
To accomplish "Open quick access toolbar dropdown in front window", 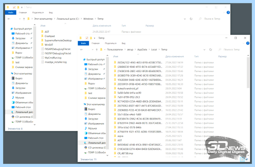I will click(94, 38).
